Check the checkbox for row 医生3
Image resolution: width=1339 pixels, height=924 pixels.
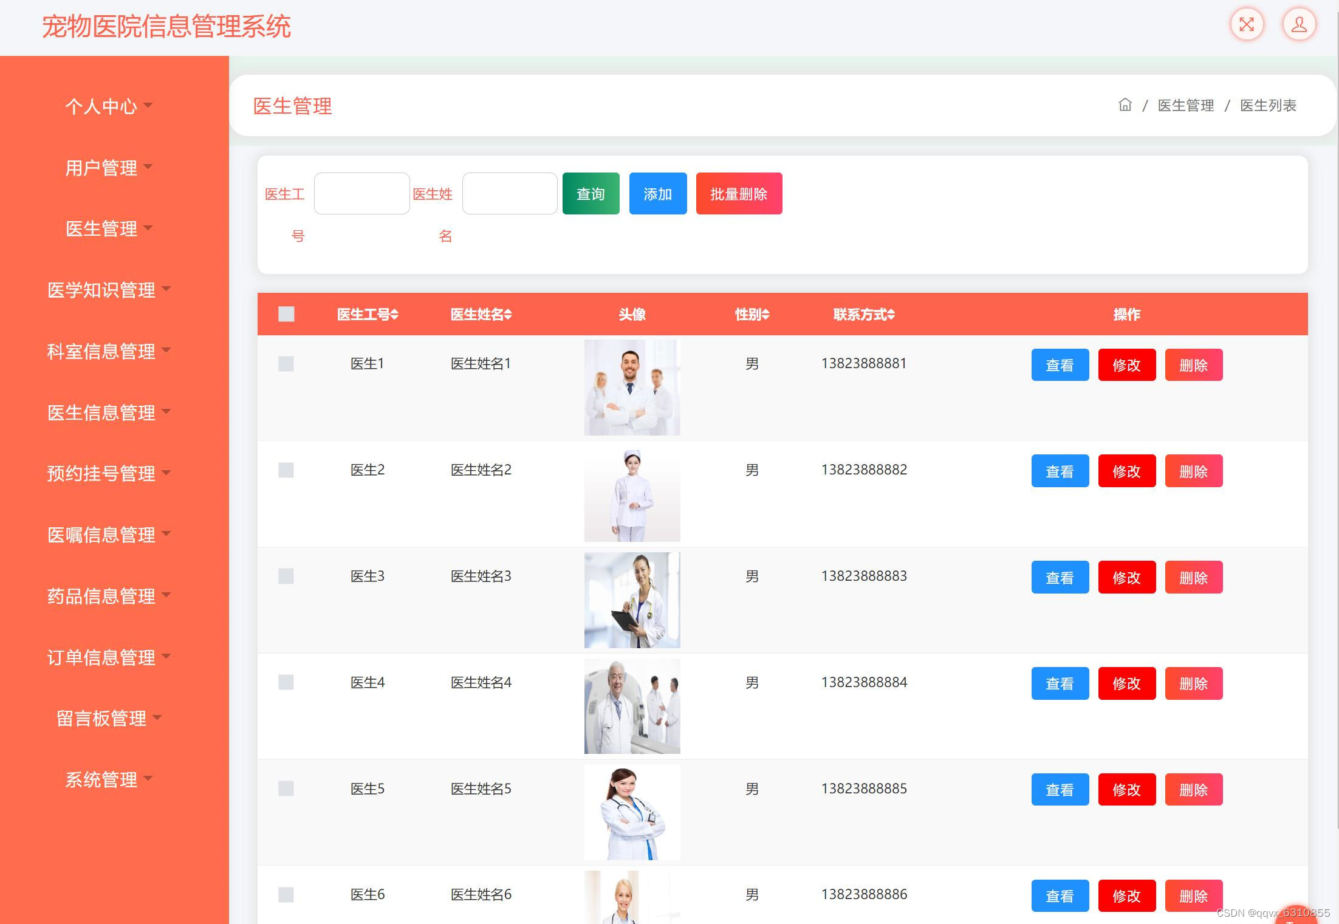(286, 576)
